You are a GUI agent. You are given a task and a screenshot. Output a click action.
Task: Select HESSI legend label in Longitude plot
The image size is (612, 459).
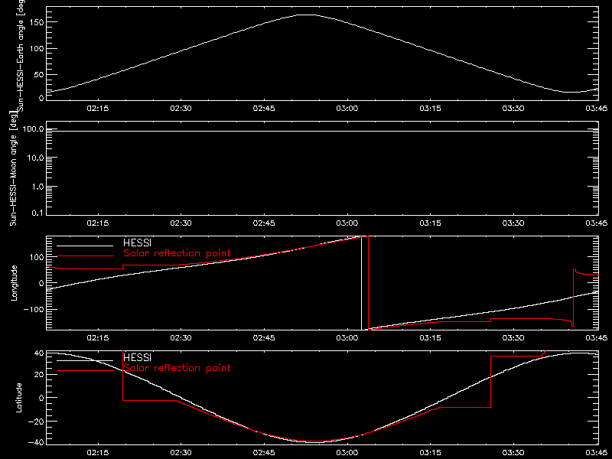click(x=137, y=243)
